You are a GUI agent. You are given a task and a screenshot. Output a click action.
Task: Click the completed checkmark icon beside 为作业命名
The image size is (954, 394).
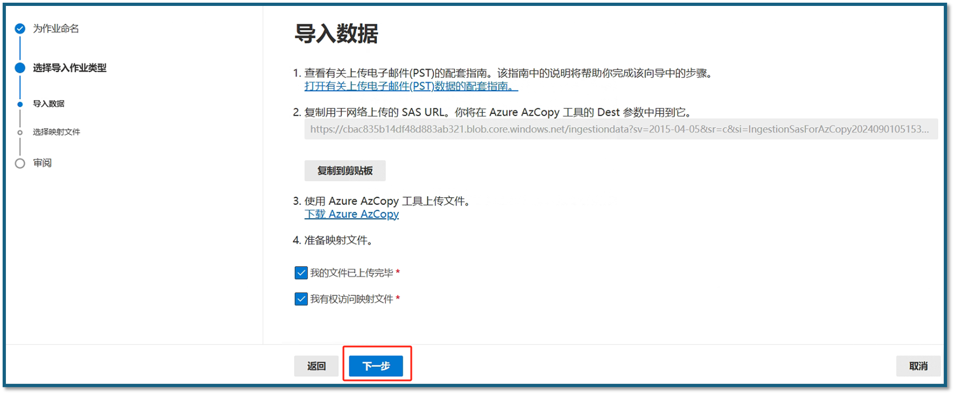click(x=20, y=29)
